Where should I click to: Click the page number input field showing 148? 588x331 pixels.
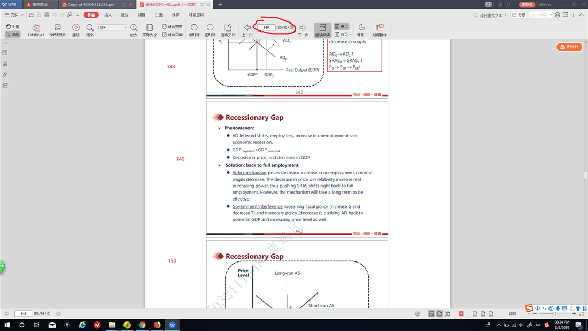[266, 27]
